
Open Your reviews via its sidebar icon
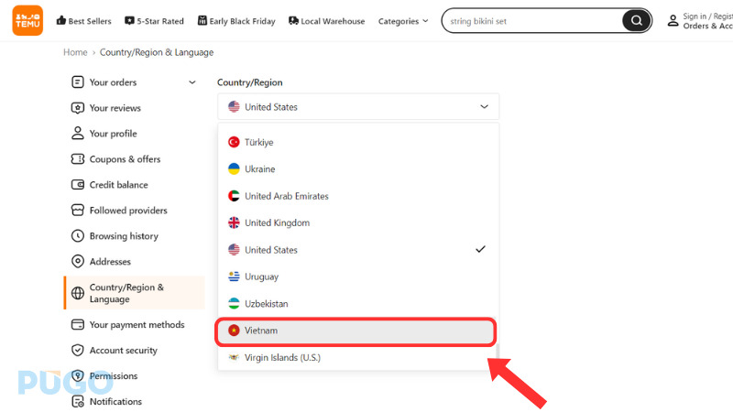[78, 108]
